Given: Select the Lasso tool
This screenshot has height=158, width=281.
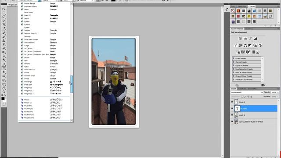Looking at the screenshot, I should (x=4, y=17).
